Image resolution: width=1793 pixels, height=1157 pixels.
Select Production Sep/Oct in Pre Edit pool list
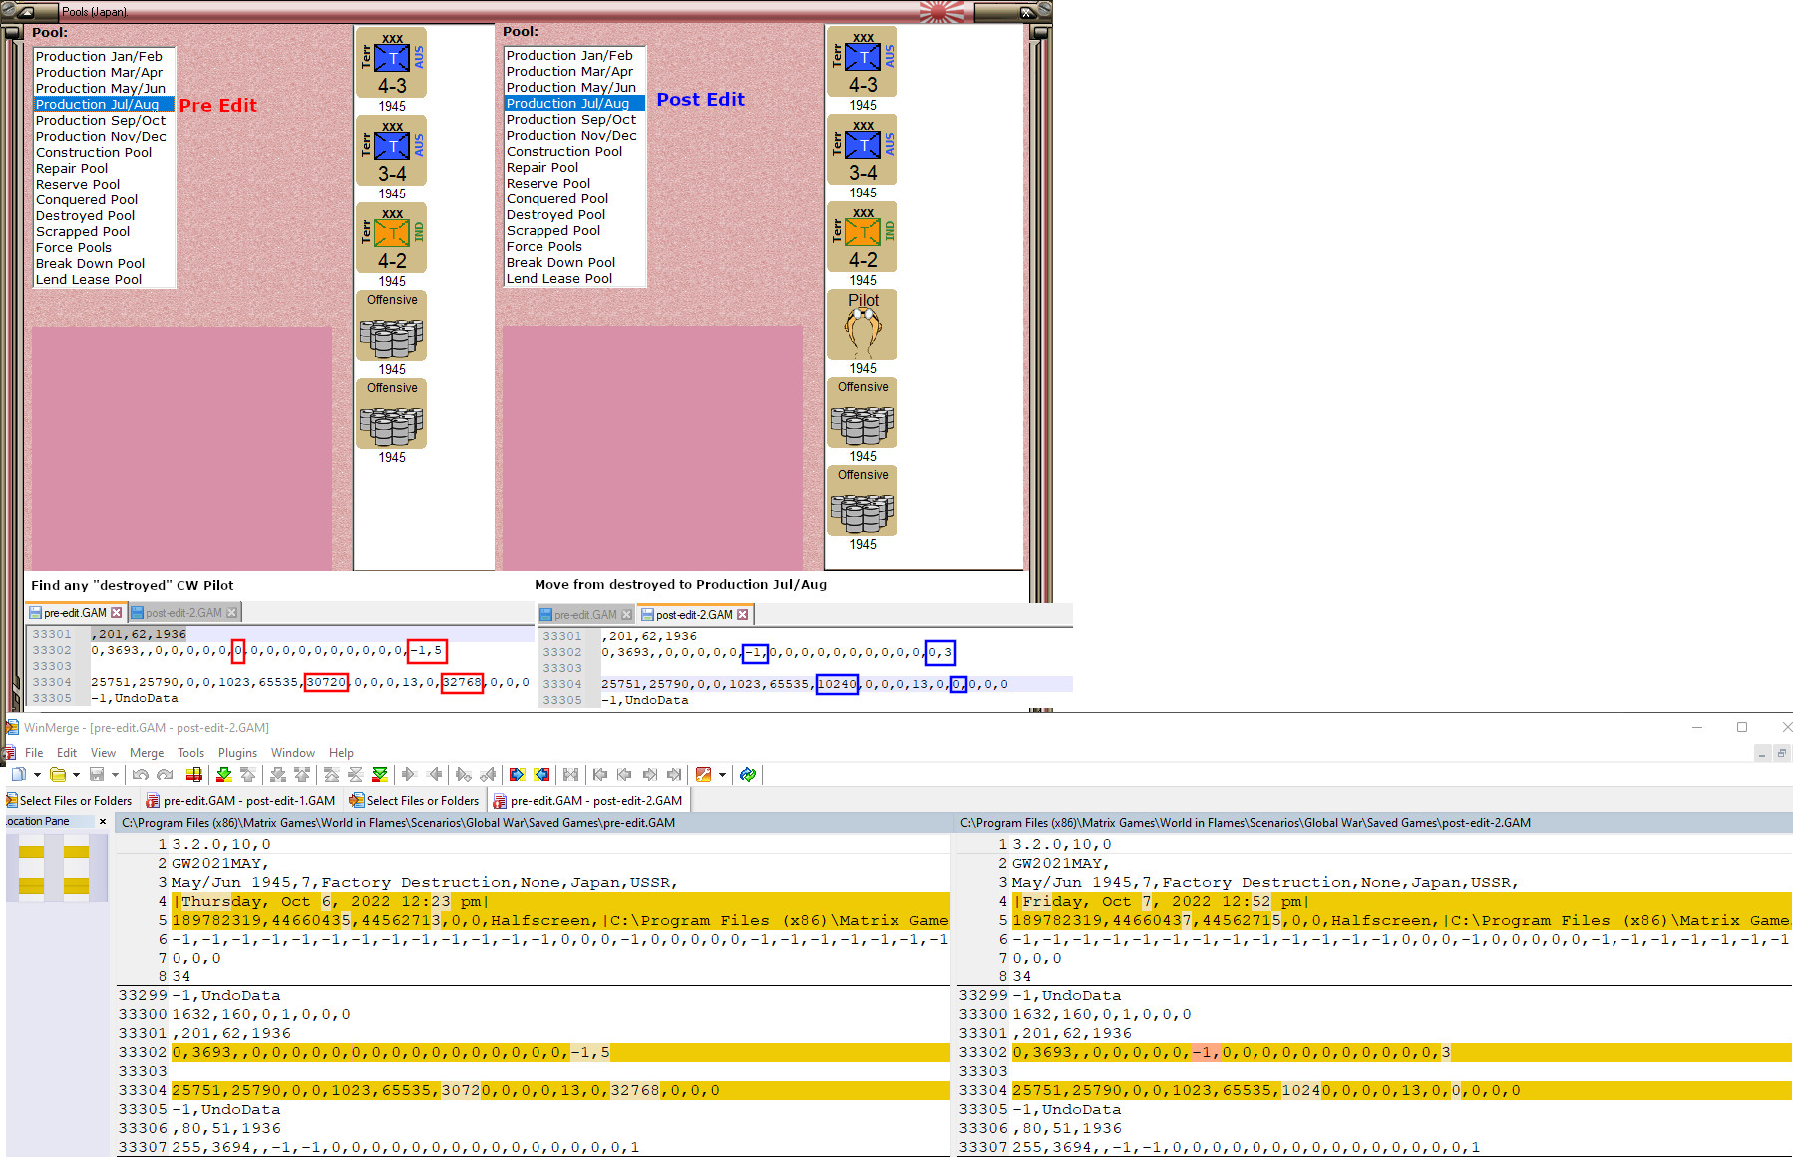pos(101,121)
